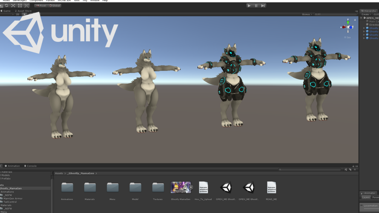379x213 pixels.
Task: Expand the Ghostly MamaGen thumbnail sub-assets arrow
Action: coord(191,187)
